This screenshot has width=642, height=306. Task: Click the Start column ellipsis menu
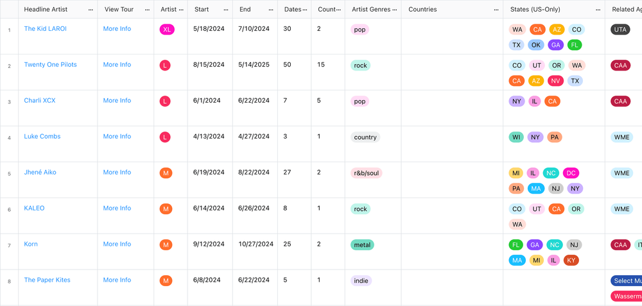tap(225, 10)
